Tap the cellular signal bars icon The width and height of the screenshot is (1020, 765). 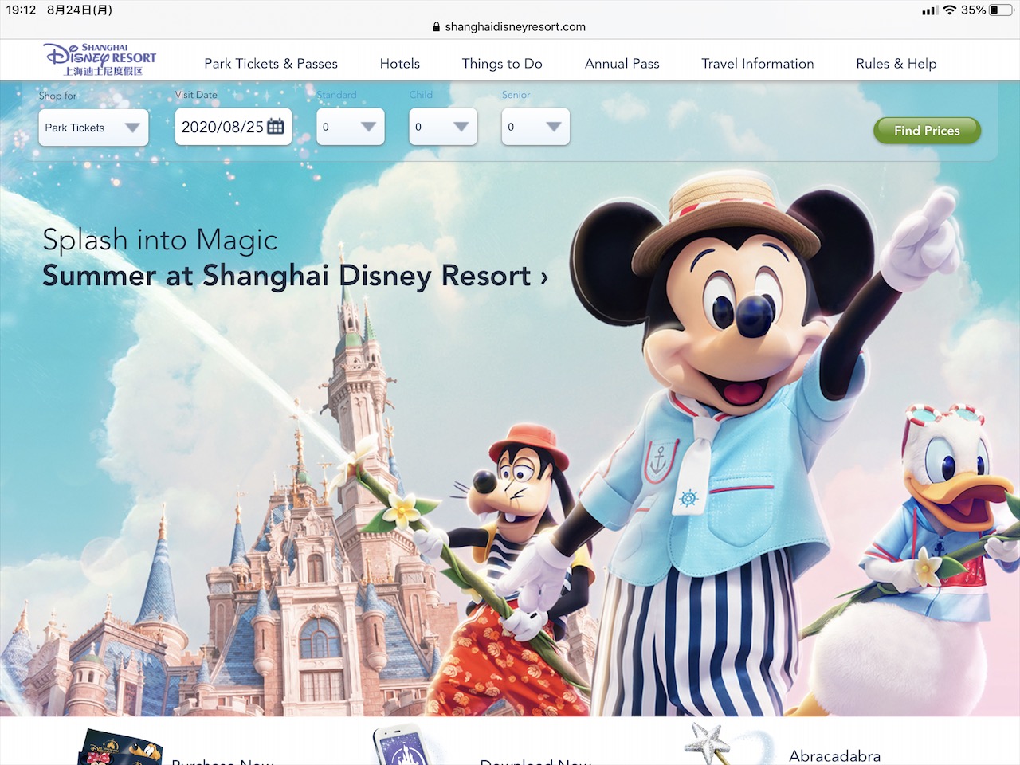(929, 10)
